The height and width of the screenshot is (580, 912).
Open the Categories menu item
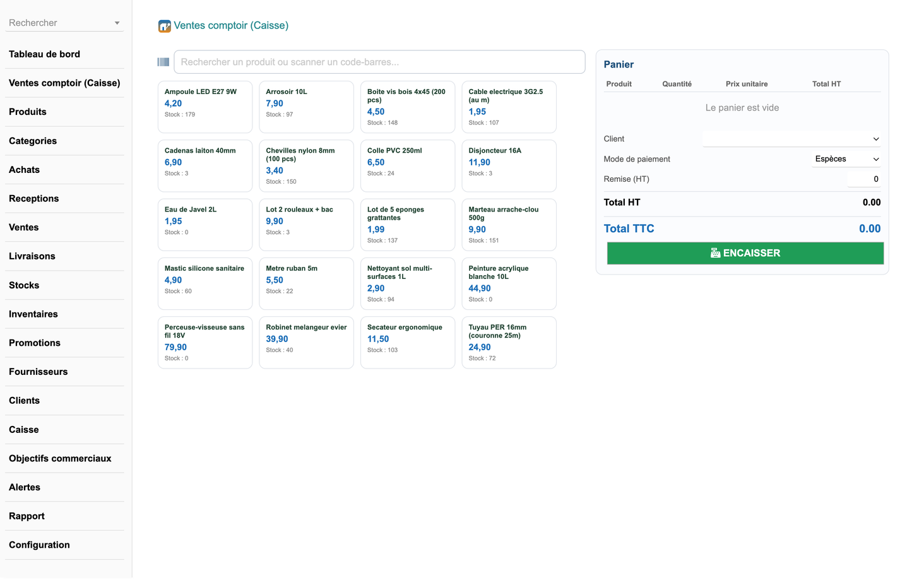click(x=64, y=141)
